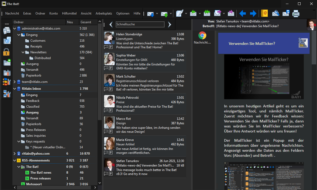Image resolution: width=317 pixels, height=190 pixels.
Task: Open the Sorting Office filter icon in sidebar
Action: point(7,82)
